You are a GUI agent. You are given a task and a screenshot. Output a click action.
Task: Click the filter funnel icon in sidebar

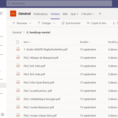coord(1,14)
